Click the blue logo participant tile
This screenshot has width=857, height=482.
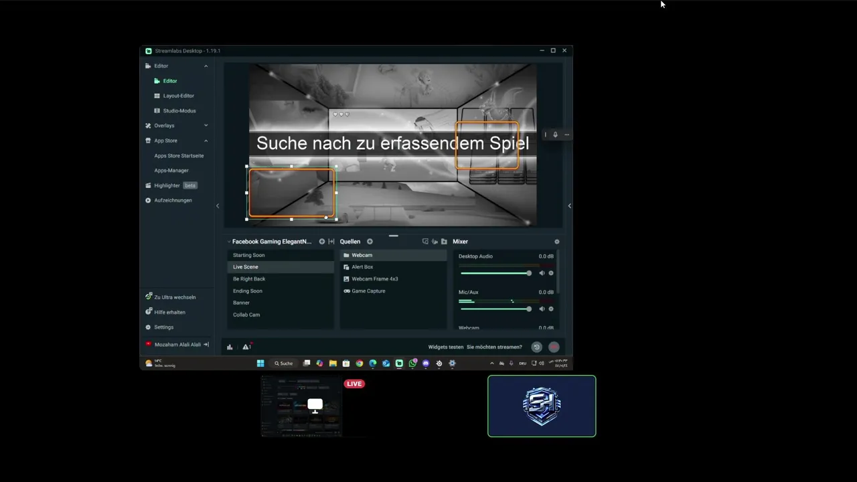tap(542, 406)
